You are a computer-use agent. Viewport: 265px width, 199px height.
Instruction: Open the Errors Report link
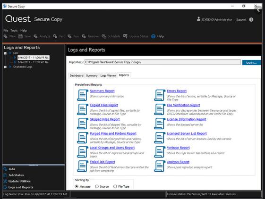click(177, 91)
